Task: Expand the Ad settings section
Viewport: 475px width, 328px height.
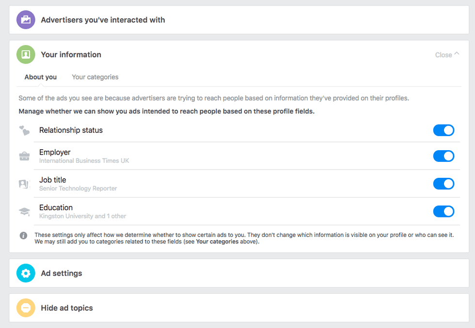Action: click(x=62, y=273)
